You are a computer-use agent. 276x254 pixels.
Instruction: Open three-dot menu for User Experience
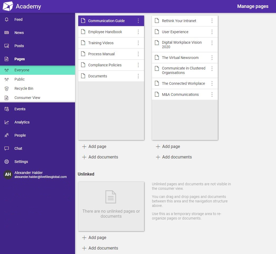point(212,32)
